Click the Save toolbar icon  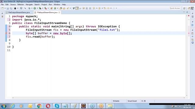coord(8,8)
